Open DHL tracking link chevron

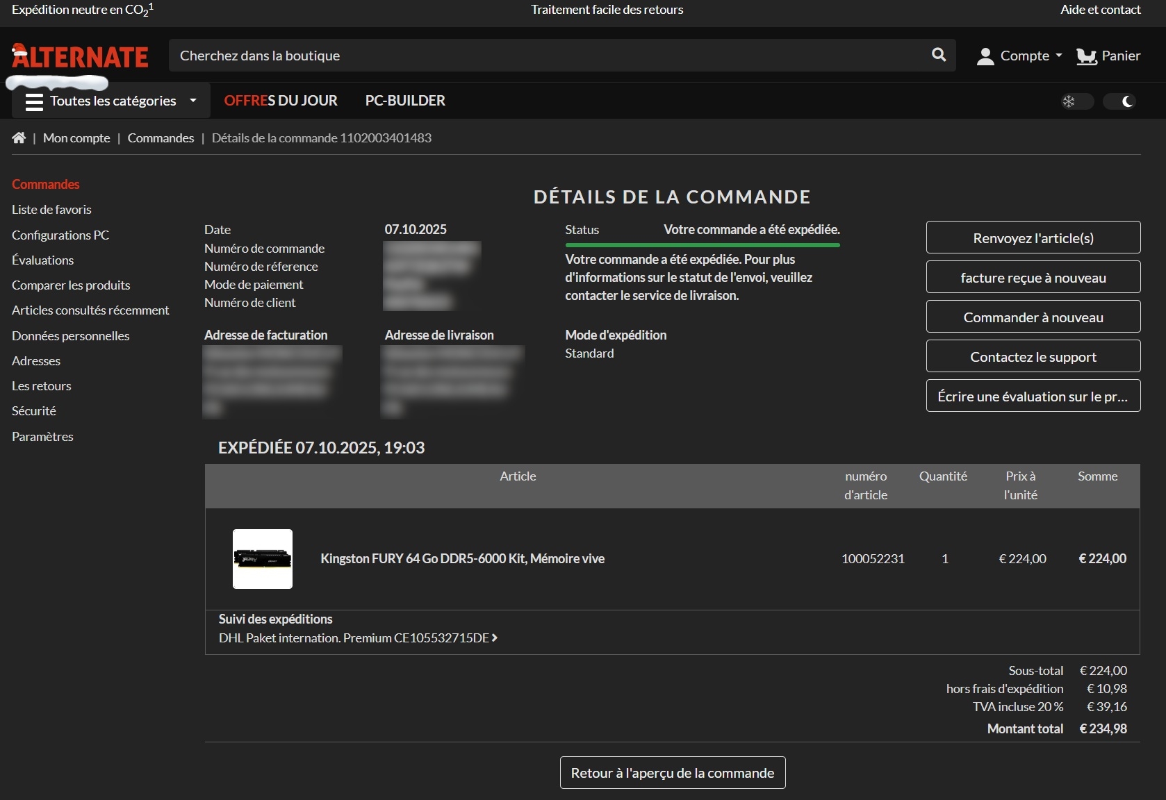coord(495,637)
